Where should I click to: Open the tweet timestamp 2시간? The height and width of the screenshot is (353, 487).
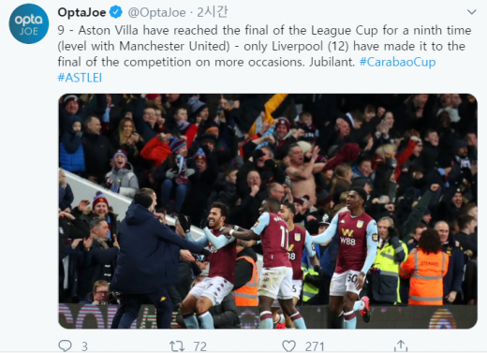tap(212, 12)
